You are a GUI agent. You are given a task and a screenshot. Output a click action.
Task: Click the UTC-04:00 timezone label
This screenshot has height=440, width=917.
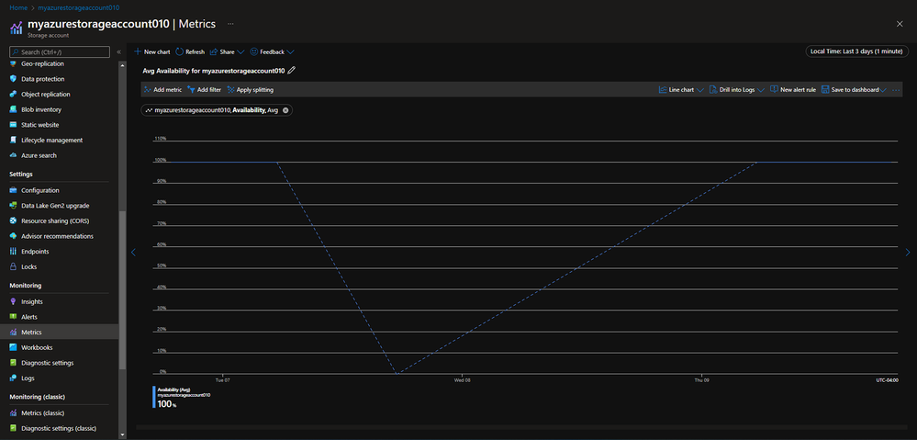pyautogui.click(x=887, y=380)
